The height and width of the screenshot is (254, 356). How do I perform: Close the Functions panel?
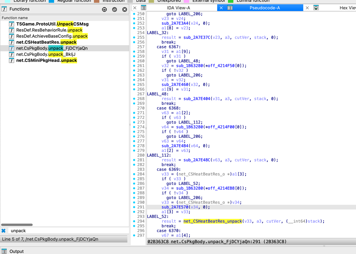click(125, 9)
